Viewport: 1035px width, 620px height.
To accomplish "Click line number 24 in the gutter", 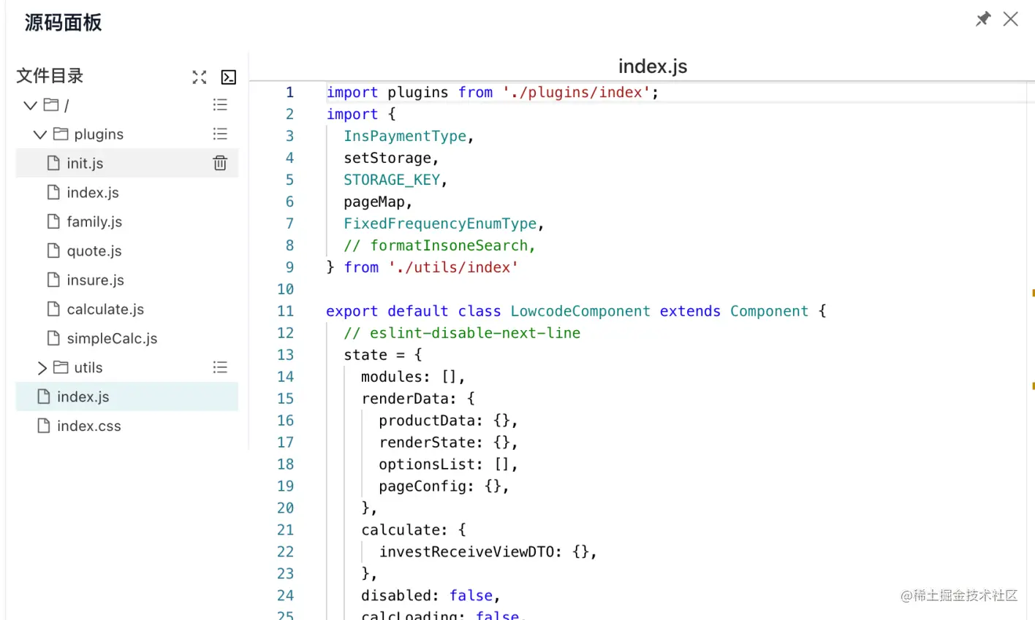I will pos(285,596).
